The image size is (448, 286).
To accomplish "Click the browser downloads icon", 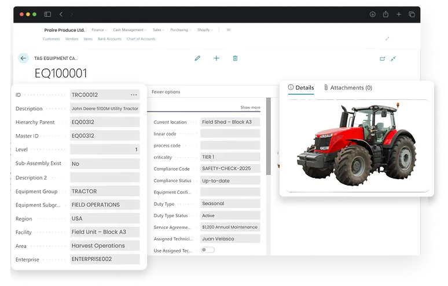I will coord(373,14).
